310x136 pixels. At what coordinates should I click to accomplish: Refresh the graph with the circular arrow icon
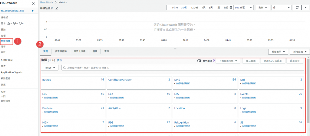click(297, 8)
